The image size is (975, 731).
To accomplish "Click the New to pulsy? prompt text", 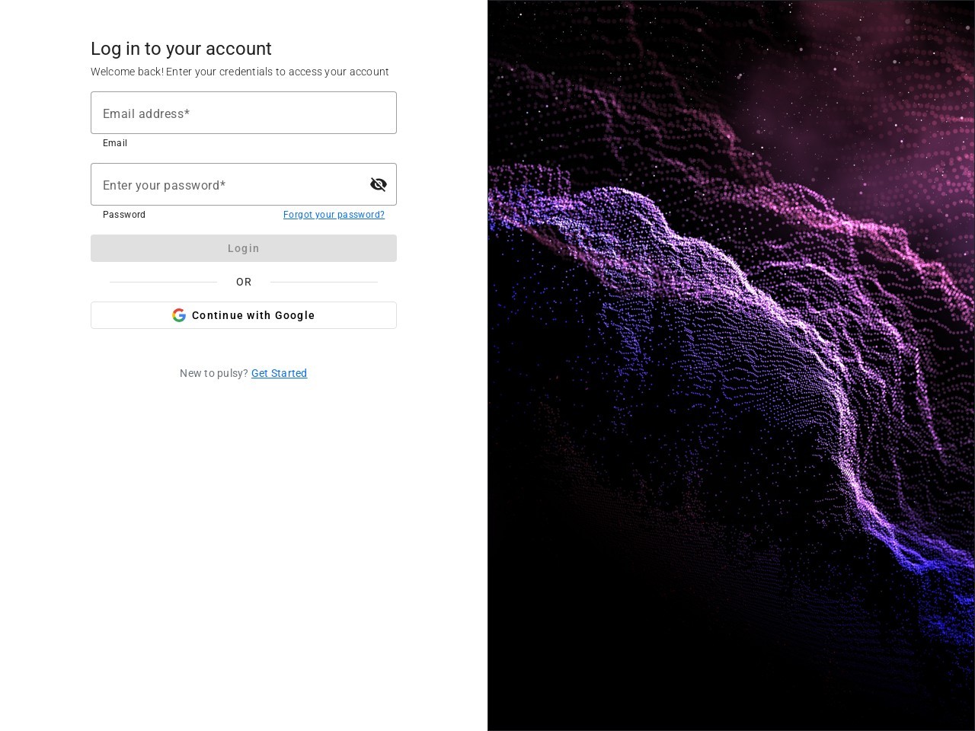I will tap(214, 373).
